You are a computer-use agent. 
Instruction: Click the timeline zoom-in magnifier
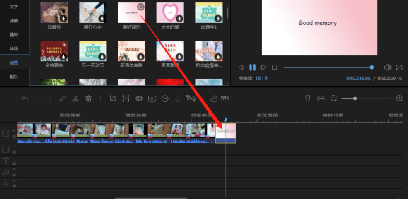point(399,98)
